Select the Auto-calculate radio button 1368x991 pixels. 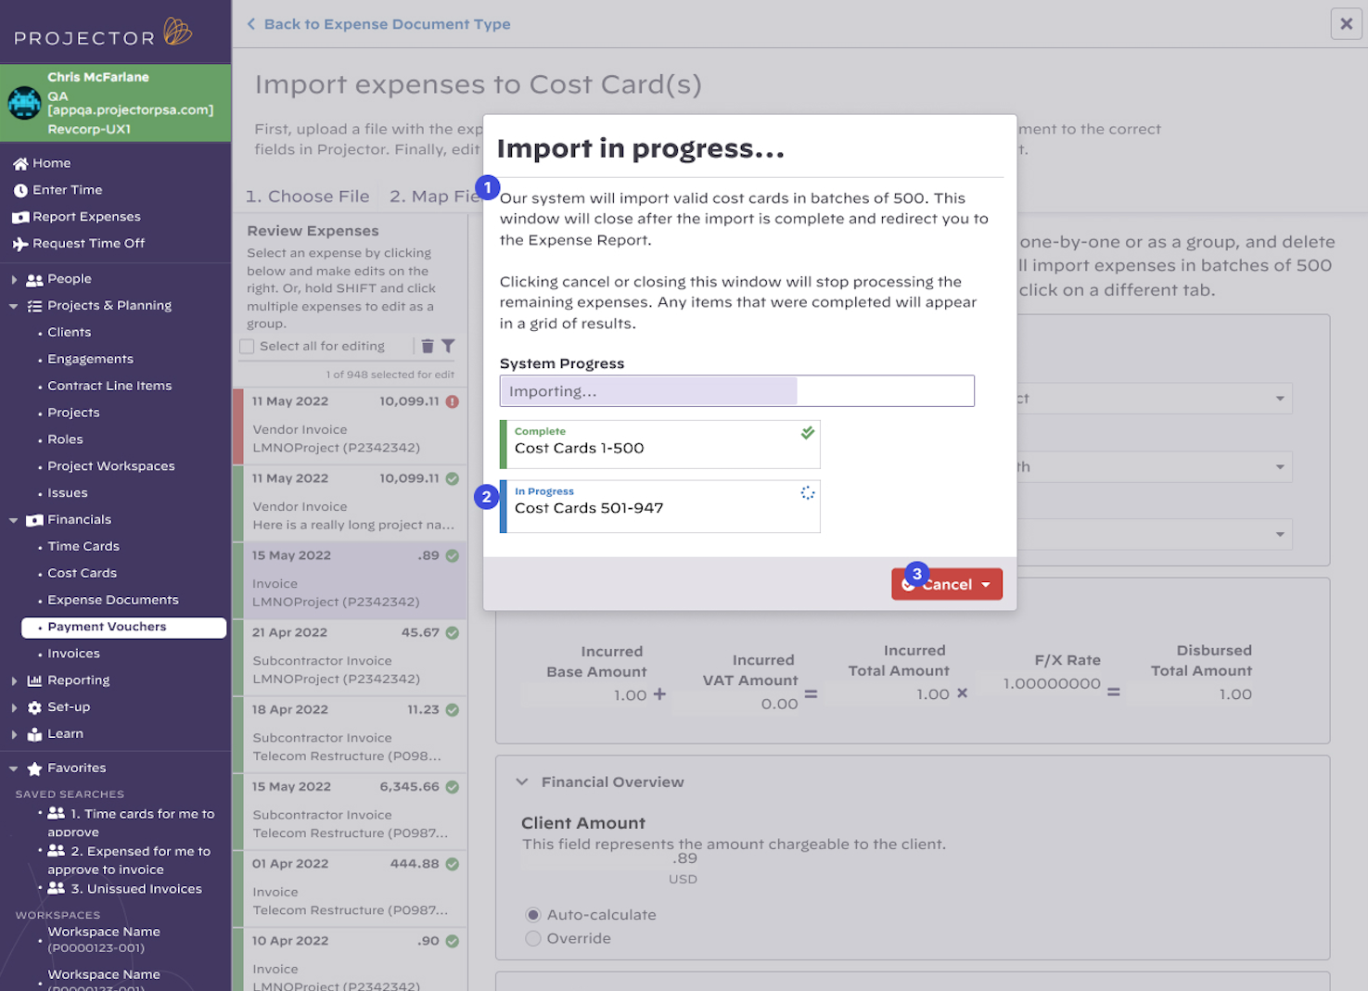click(533, 915)
